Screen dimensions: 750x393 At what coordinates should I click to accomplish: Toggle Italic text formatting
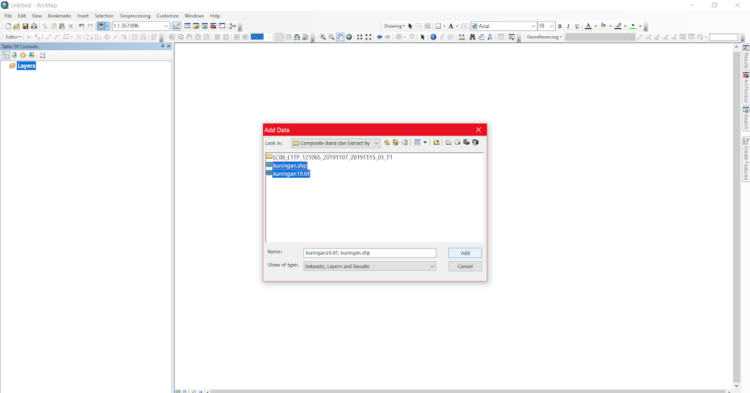tap(568, 26)
